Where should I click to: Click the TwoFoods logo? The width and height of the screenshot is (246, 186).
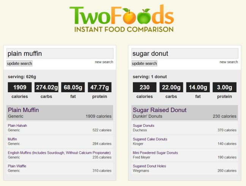122,18
